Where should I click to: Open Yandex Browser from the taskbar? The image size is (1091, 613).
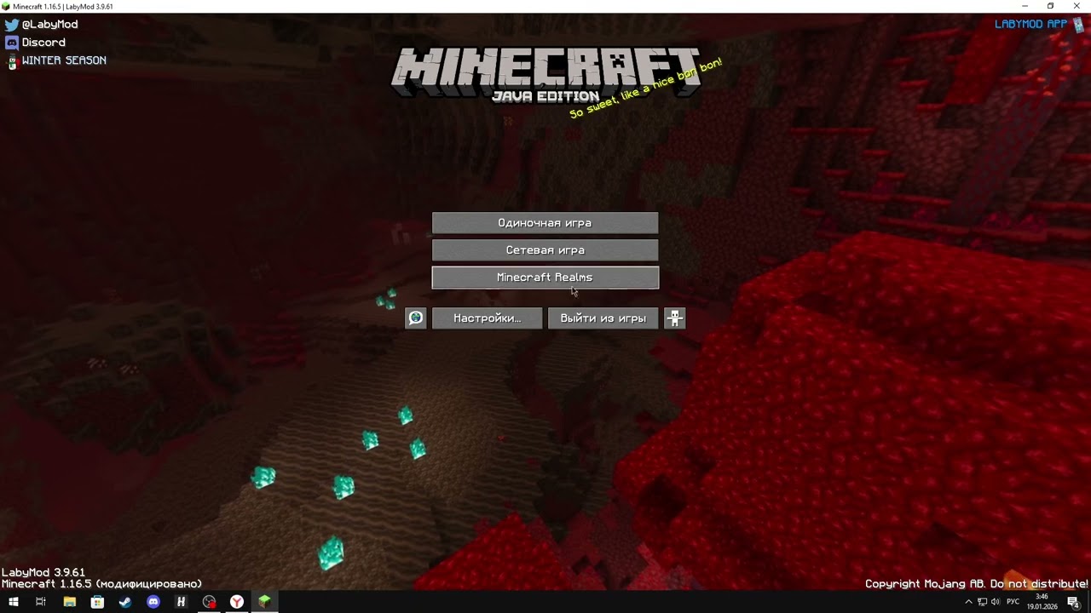tap(237, 602)
